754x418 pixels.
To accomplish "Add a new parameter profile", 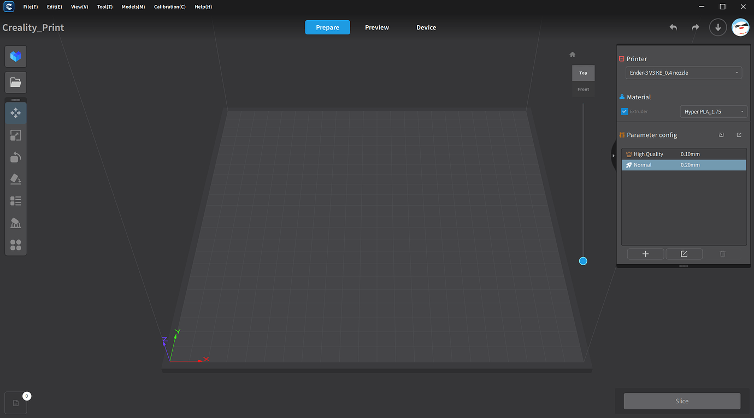I will (x=645, y=253).
